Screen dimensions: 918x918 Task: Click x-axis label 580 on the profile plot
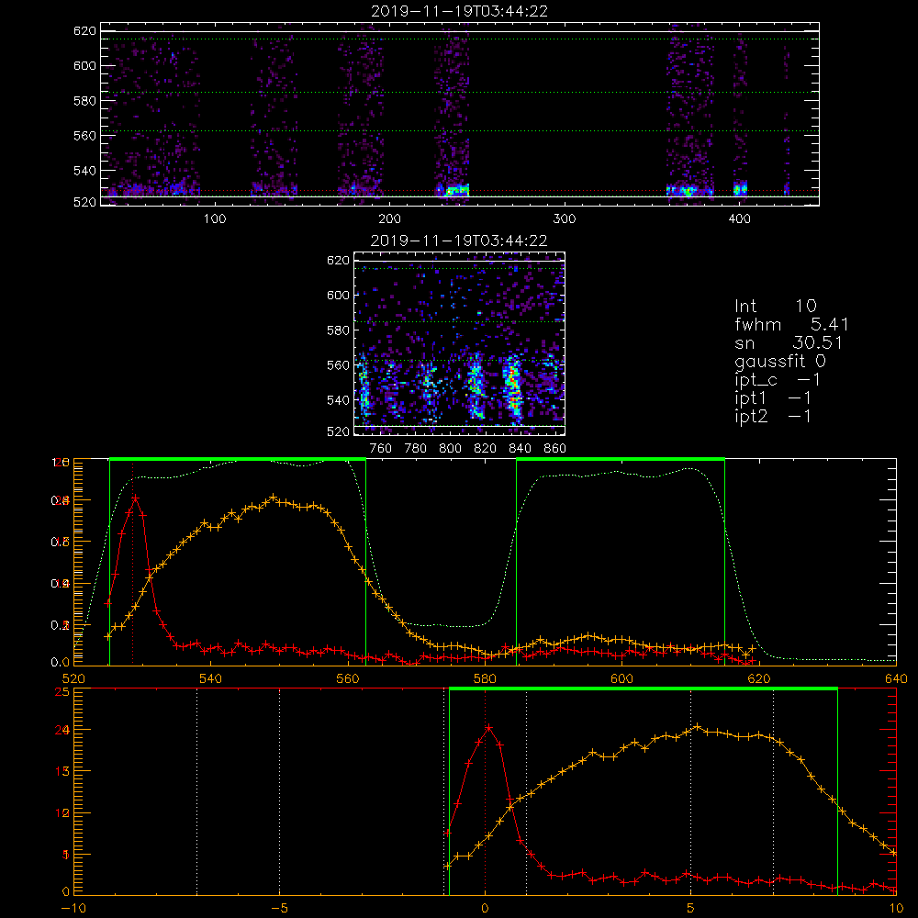[485, 678]
